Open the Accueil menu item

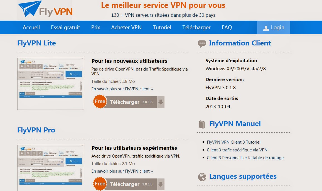click(x=31, y=27)
